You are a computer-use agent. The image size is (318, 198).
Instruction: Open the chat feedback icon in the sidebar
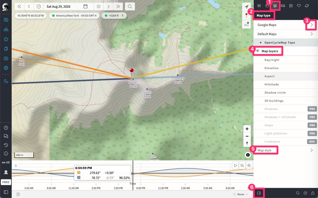tap(6, 136)
